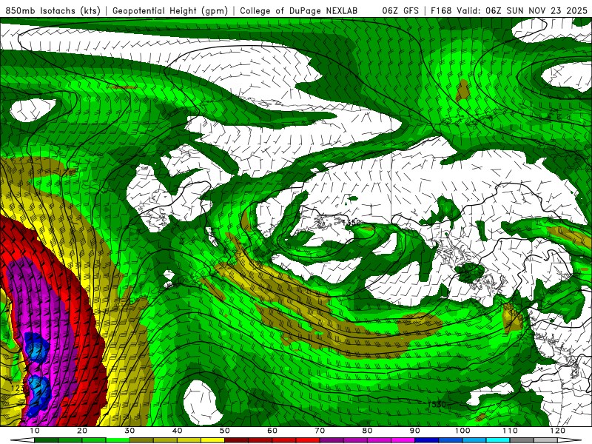The image size is (592, 444).
Task: Click the '30' value on the color scale
Action: click(x=129, y=431)
